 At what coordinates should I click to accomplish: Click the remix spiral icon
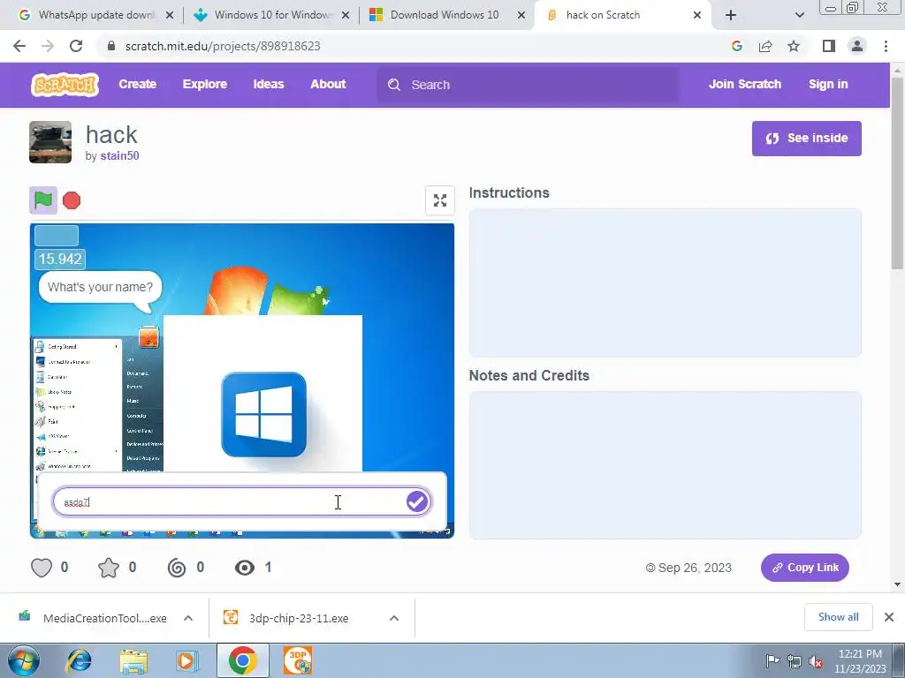(177, 568)
